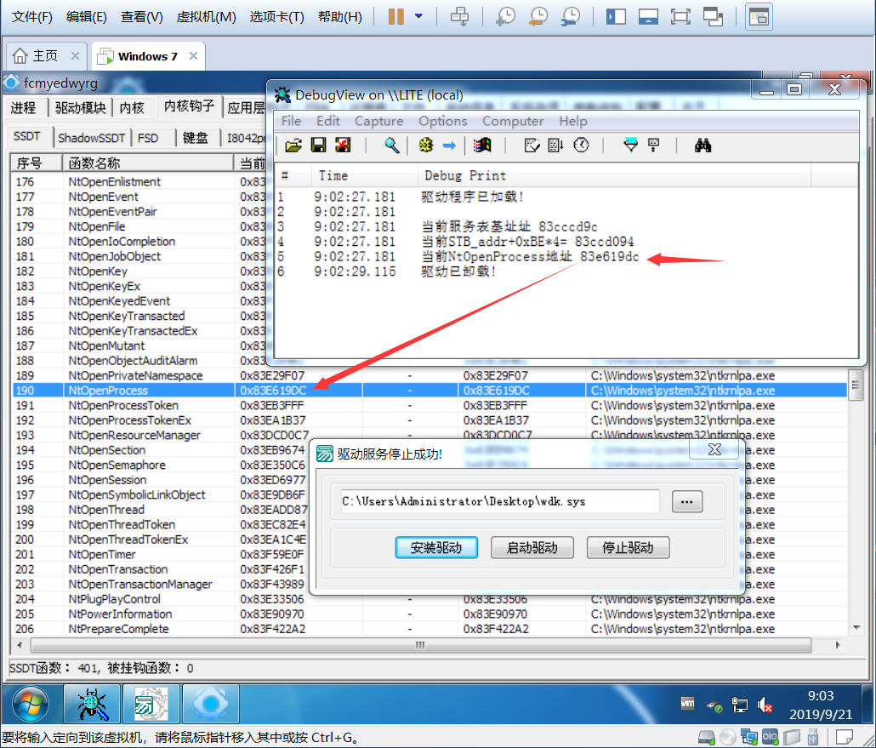Toggle DebugView autoscroll icon
The image size is (876, 748).
click(x=556, y=146)
